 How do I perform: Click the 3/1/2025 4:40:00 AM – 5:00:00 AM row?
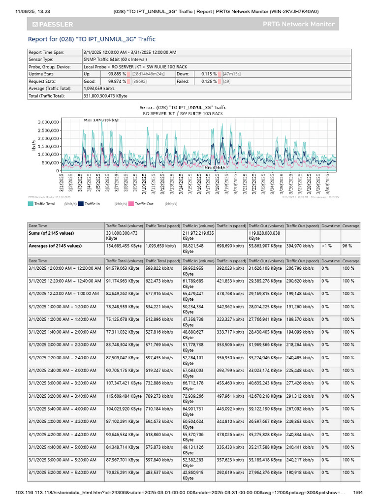tap(194, 450)
